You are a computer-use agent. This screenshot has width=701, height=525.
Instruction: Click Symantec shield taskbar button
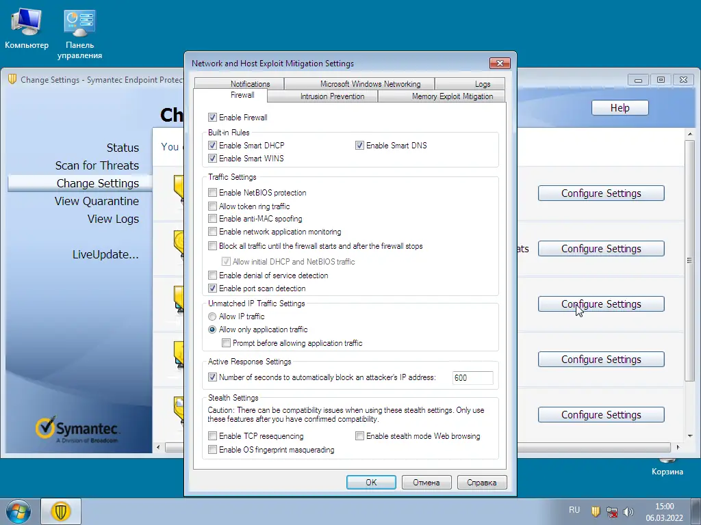click(61, 511)
